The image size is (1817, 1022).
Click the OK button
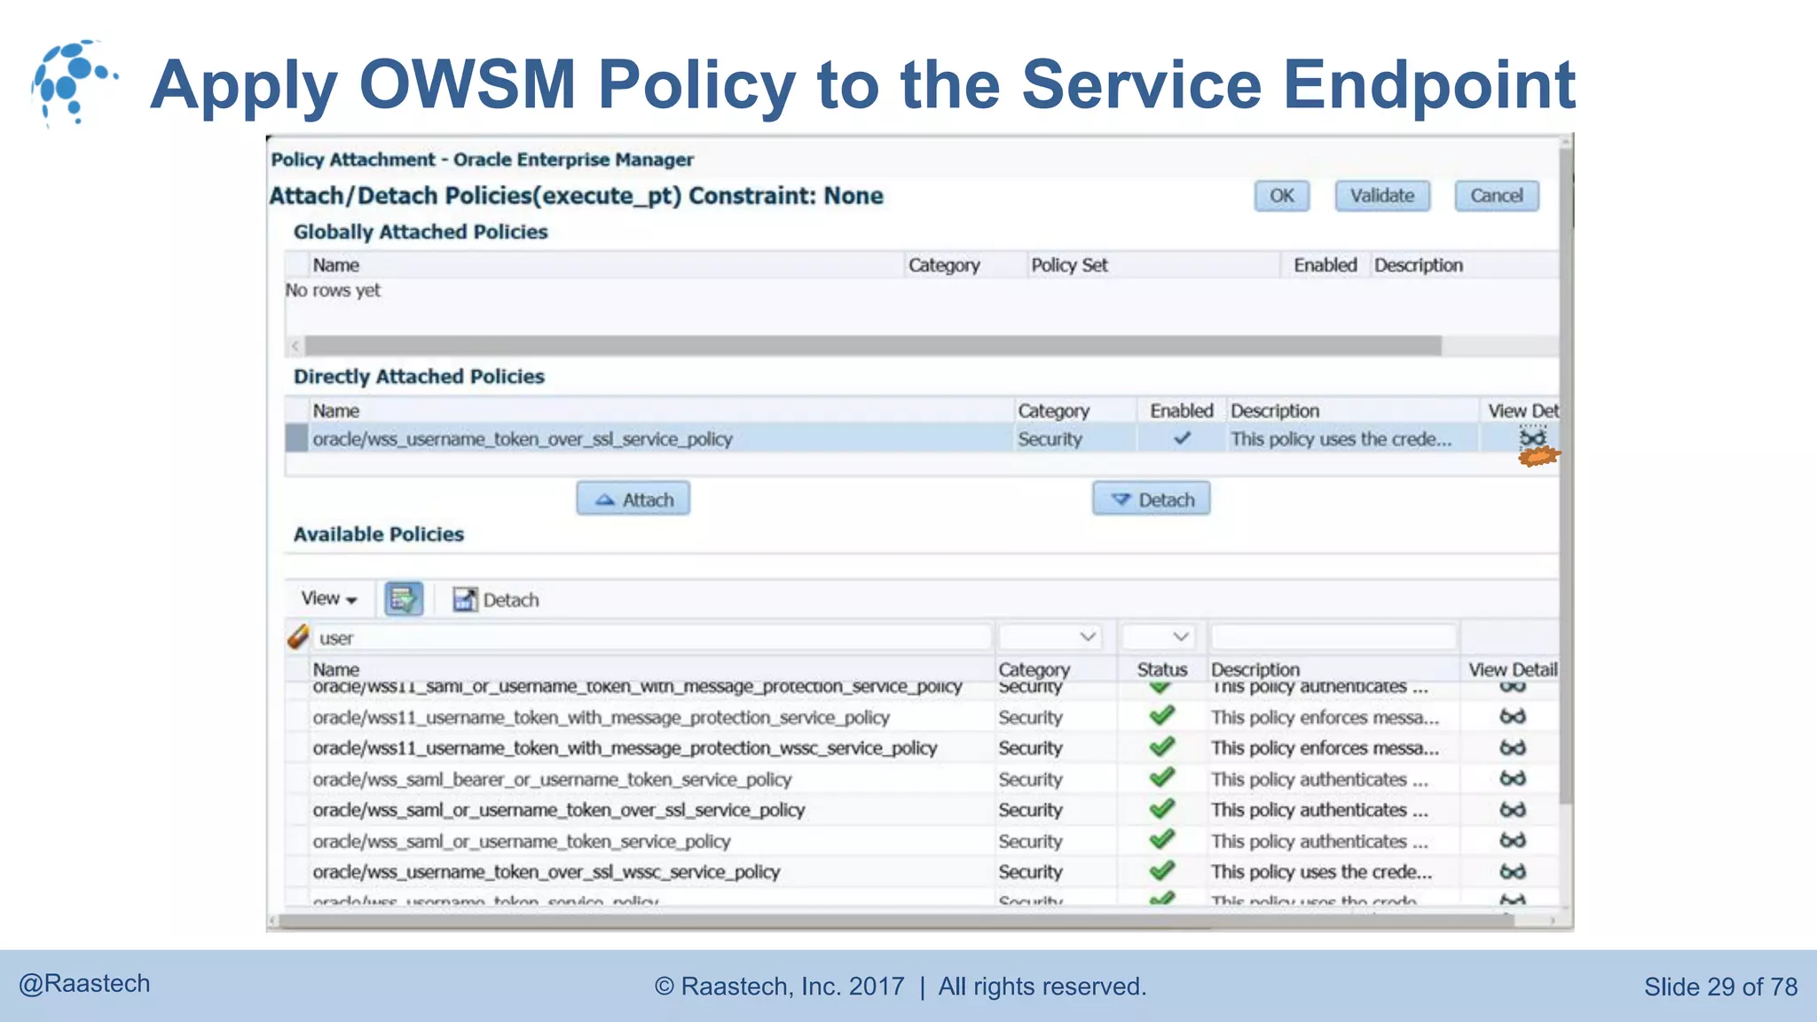click(1281, 196)
